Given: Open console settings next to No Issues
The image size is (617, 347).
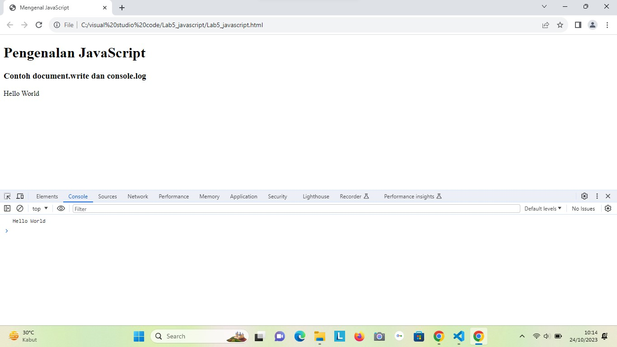Looking at the screenshot, I should (x=608, y=208).
